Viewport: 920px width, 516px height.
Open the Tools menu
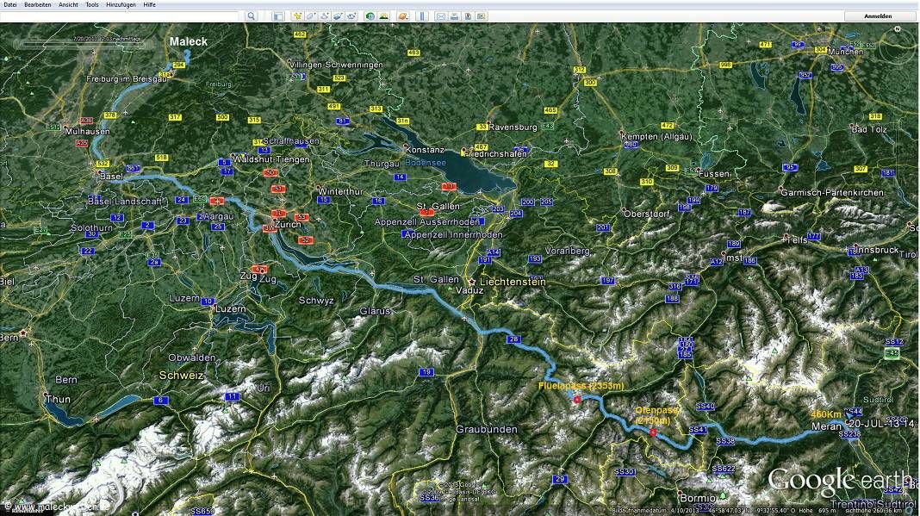coord(92,4)
